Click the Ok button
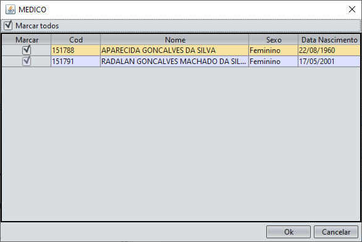Image resolution: width=362 pixels, height=242 pixels. pos(288,232)
